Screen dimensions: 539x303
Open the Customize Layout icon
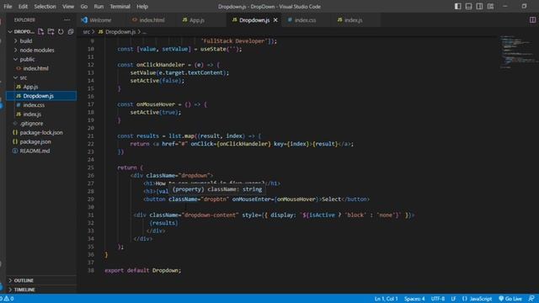click(490, 6)
